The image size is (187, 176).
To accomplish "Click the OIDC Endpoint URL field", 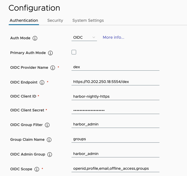I will point(115,82).
